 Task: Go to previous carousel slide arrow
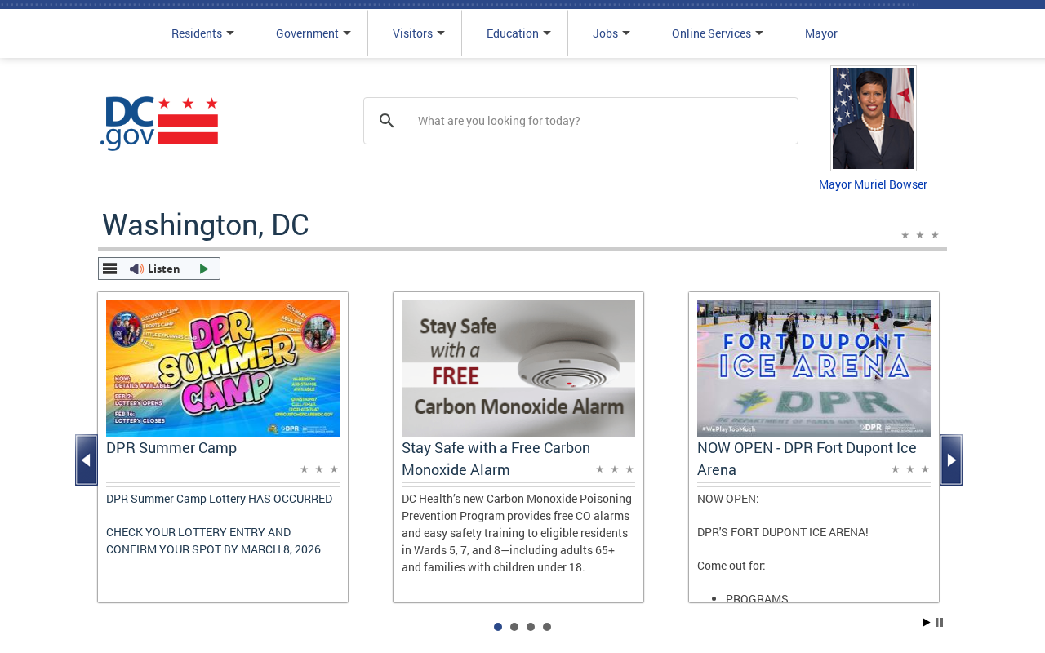pyautogui.click(x=87, y=460)
